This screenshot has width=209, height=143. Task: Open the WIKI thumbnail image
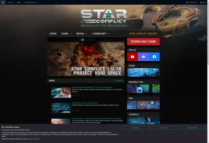click(x=143, y=105)
